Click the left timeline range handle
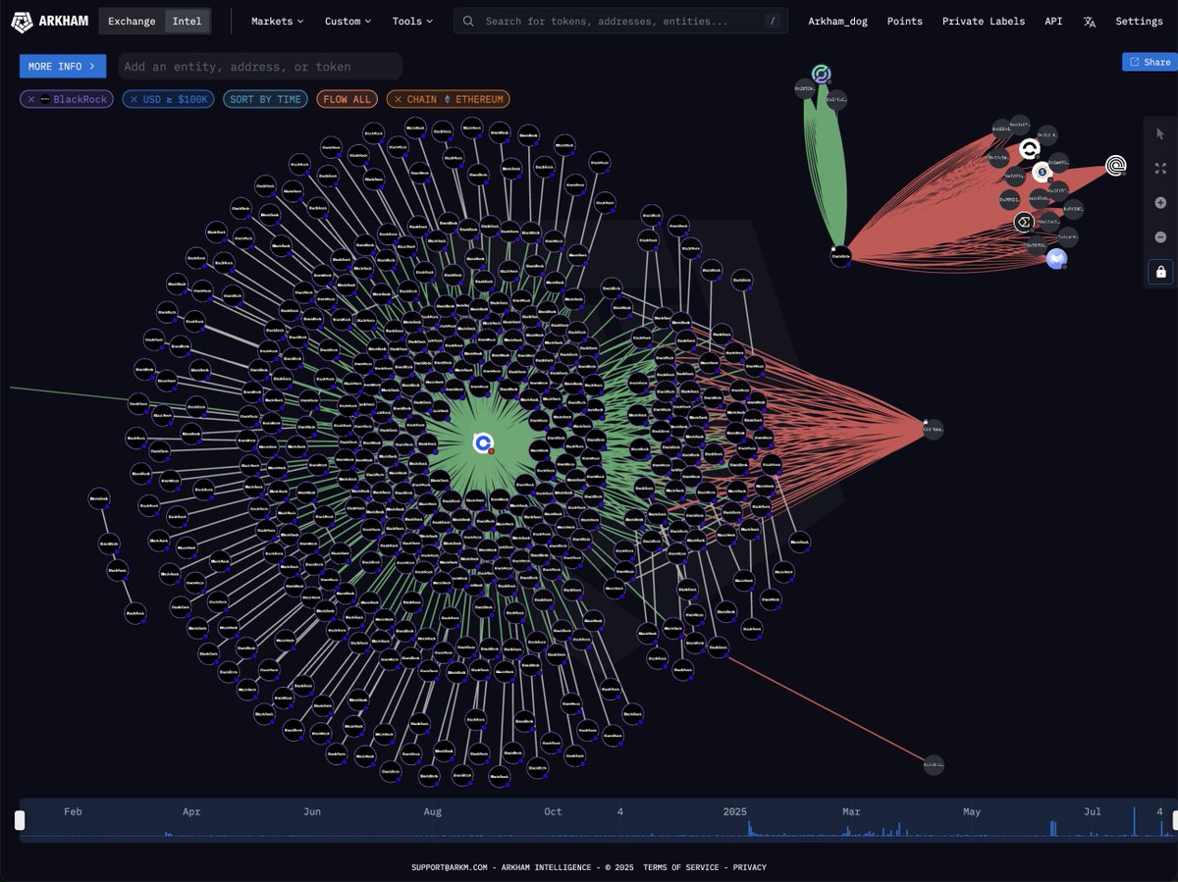This screenshot has height=882, width=1178. (19, 820)
